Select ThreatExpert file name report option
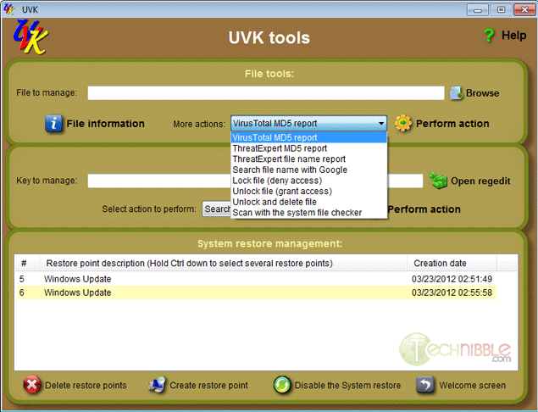The image size is (538, 412). coord(308,159)
